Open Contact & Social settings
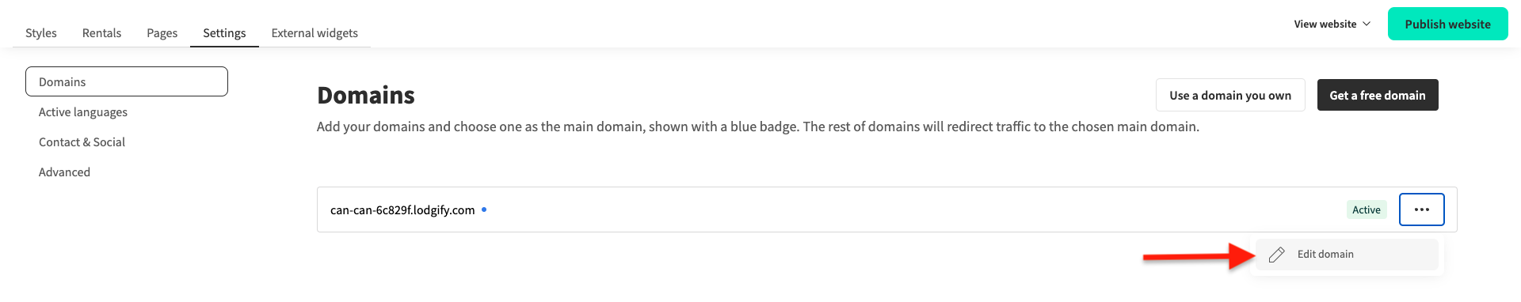The image size is (1521, 302). click(82, 142)
